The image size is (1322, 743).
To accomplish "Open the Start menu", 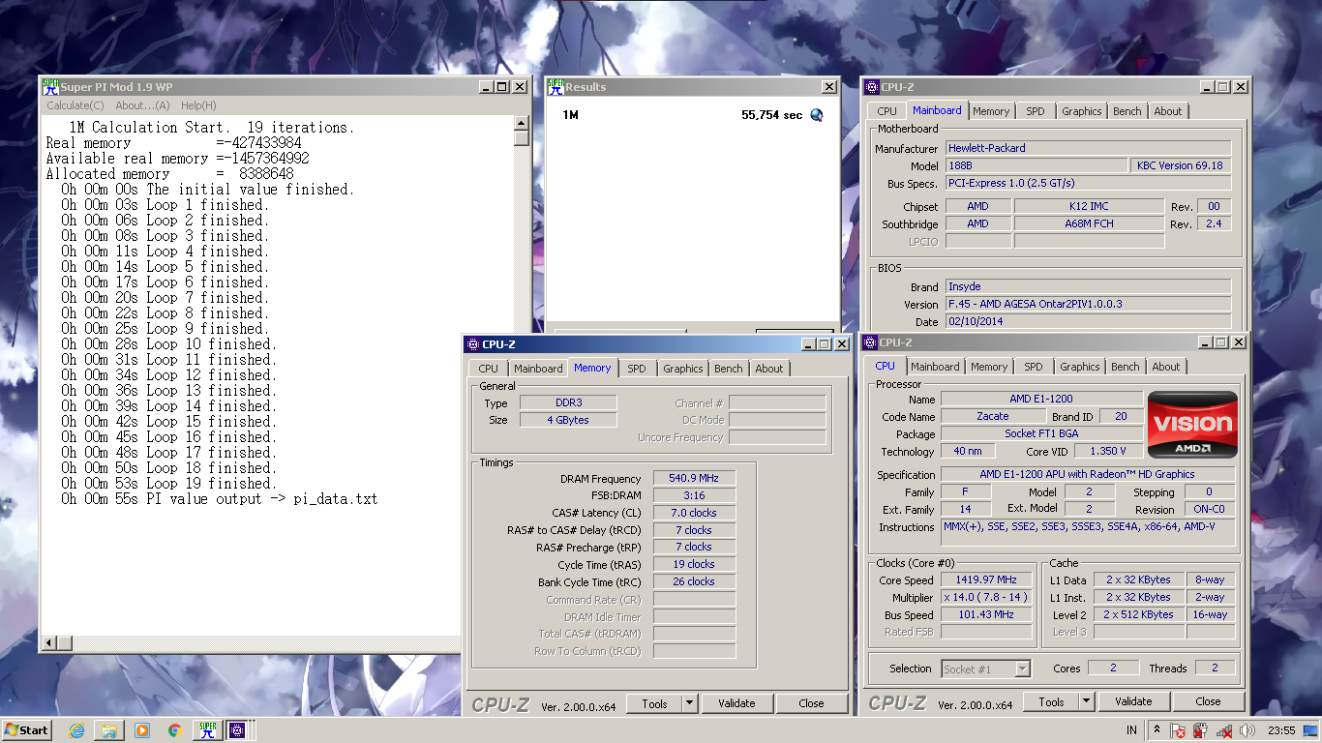I will click(x=27, y=730).
